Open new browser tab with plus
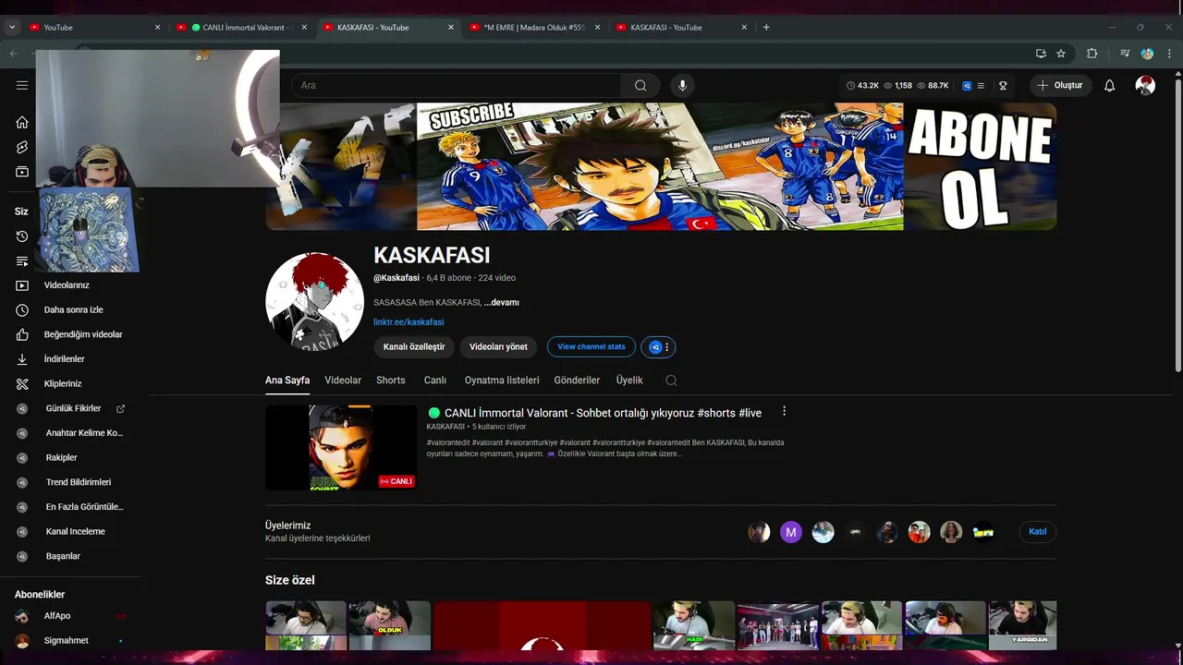The image size is (1183, 665). (x=766, y=27)
